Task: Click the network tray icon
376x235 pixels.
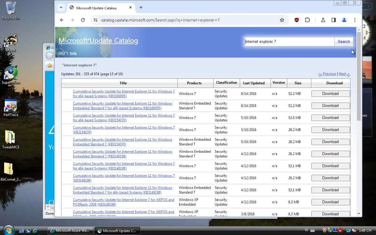Action: [x=348, y=231]
